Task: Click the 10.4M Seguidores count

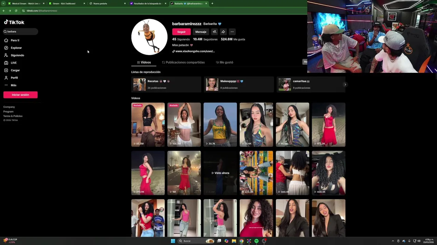Action: click(205, 39)
